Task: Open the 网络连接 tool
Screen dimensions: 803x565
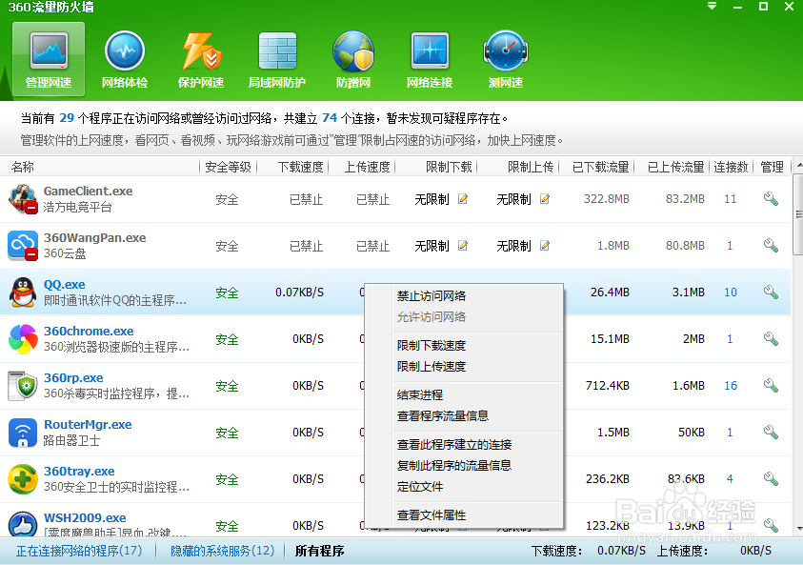Action: click(430, 59)
